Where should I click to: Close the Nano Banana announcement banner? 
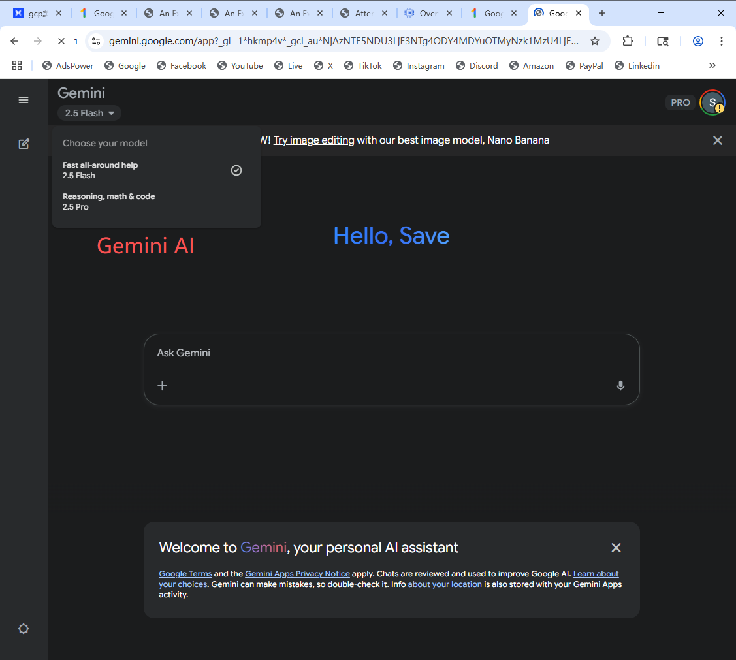point(718,140)
